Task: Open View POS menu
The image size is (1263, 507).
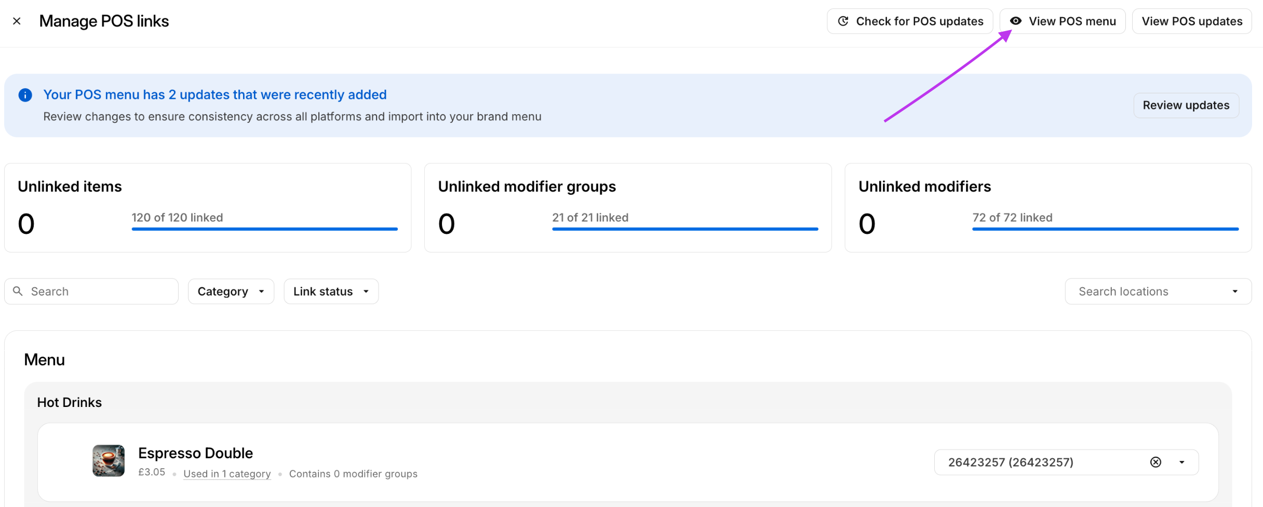Action: (x=1063, y=21)
